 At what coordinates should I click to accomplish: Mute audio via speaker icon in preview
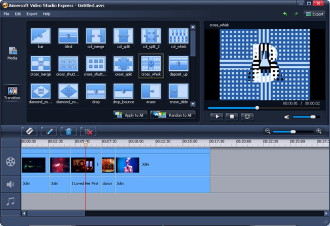coord(287,117)
